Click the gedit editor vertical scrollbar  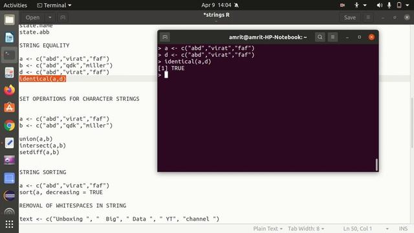[x=412, y=123]
